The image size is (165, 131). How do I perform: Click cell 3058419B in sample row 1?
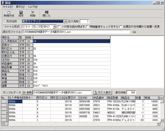pyautogui.click(x=86, y=101)
